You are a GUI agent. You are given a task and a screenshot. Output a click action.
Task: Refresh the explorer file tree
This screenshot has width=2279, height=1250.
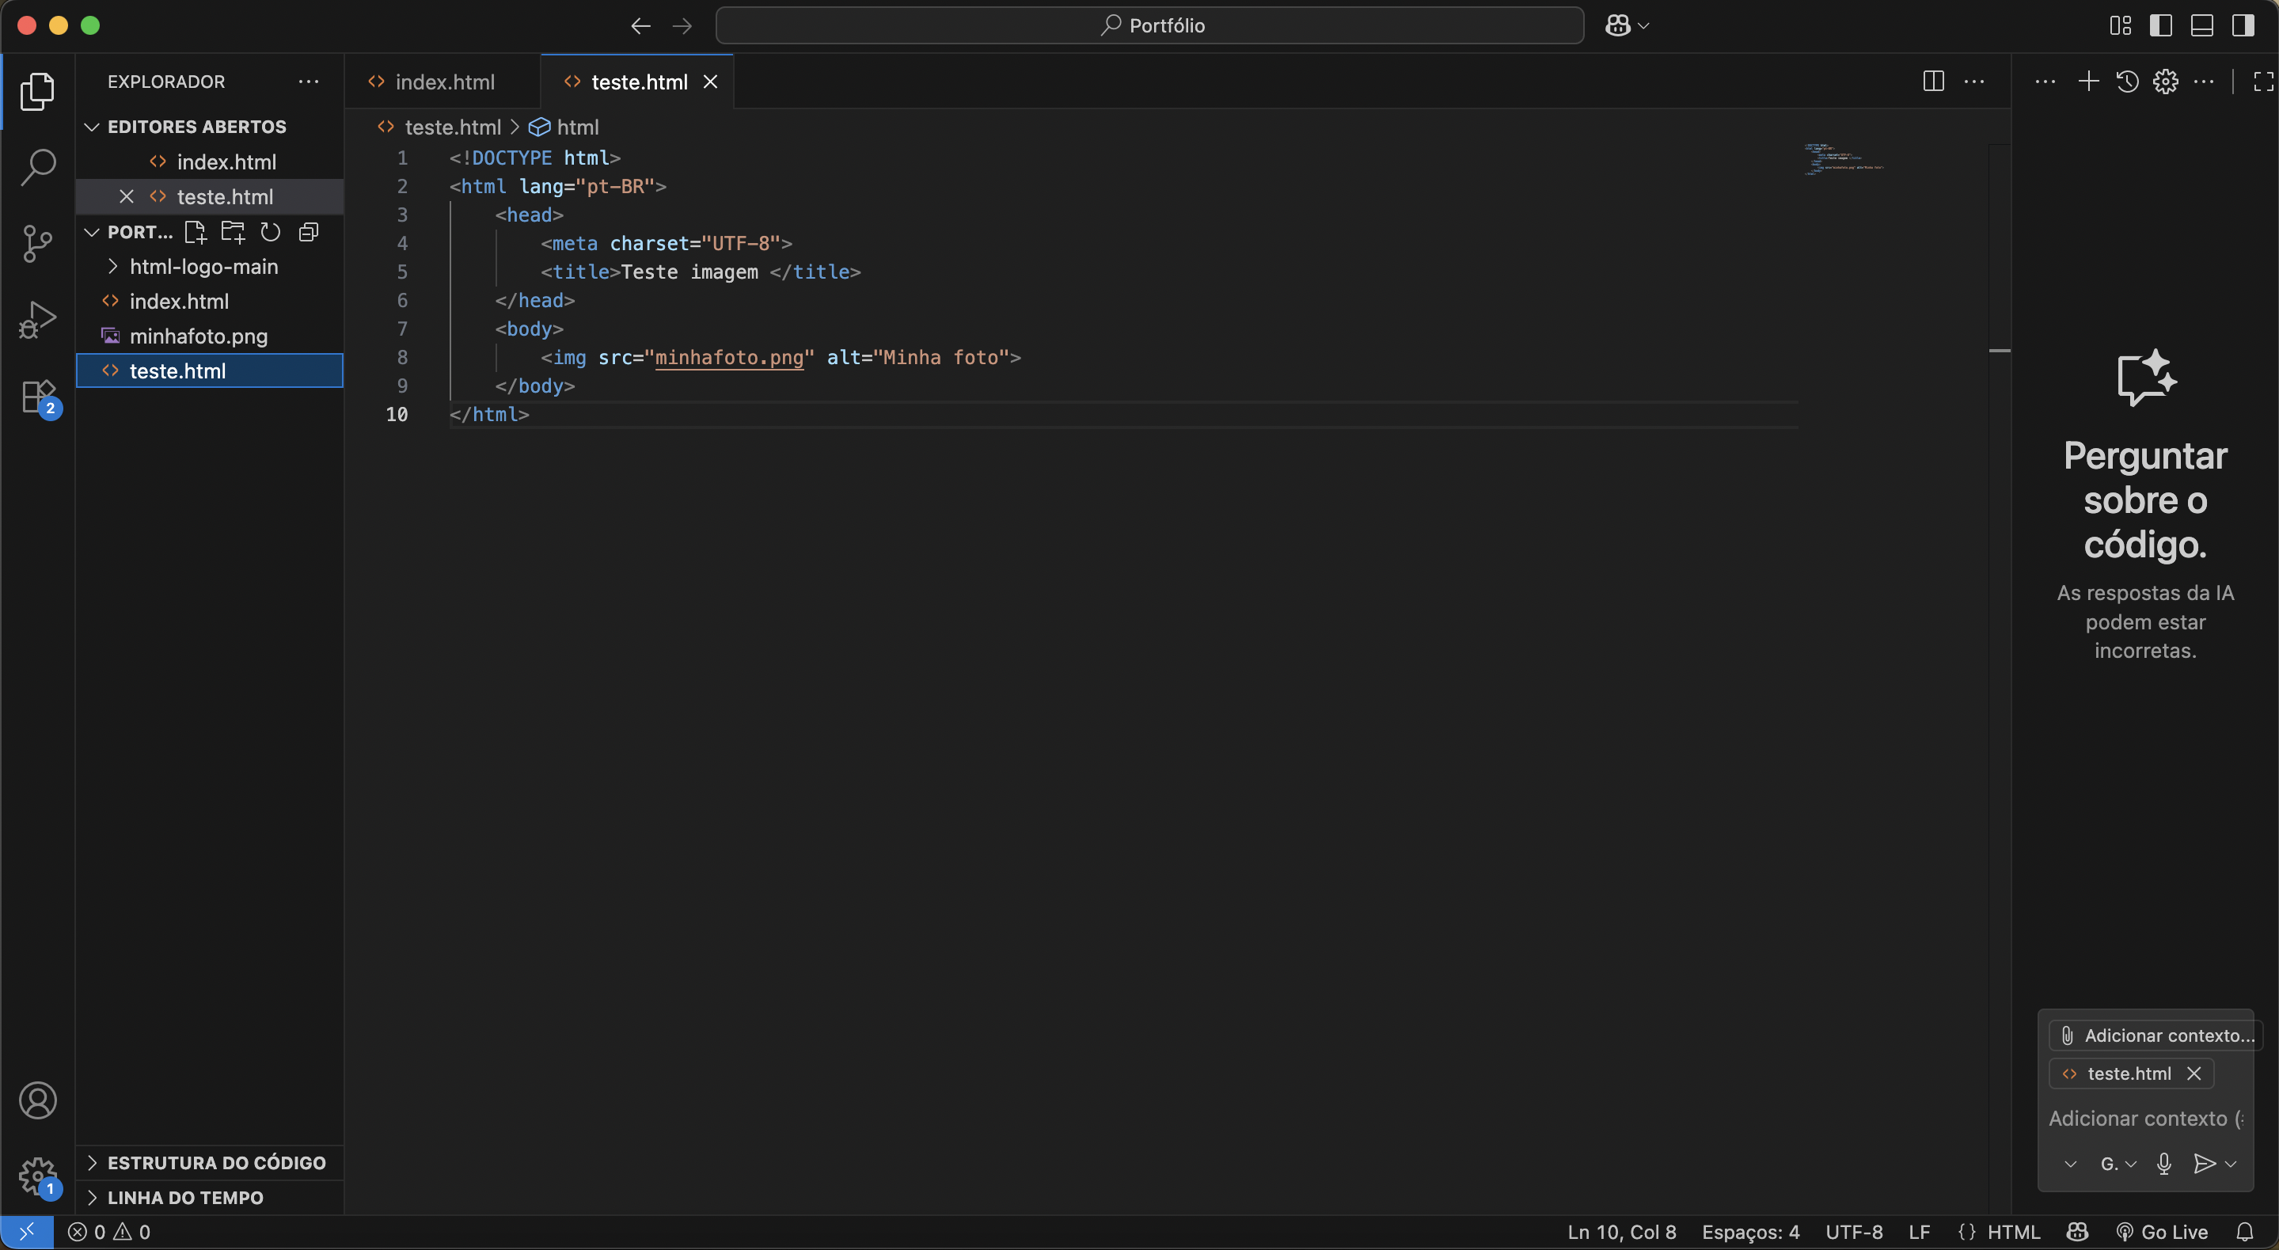click(x=271, y=232)
